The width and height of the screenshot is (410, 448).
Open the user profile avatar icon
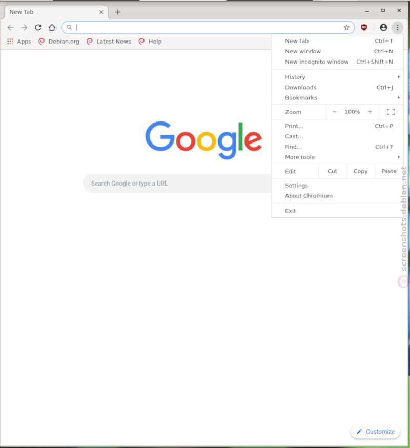point(383,28)
